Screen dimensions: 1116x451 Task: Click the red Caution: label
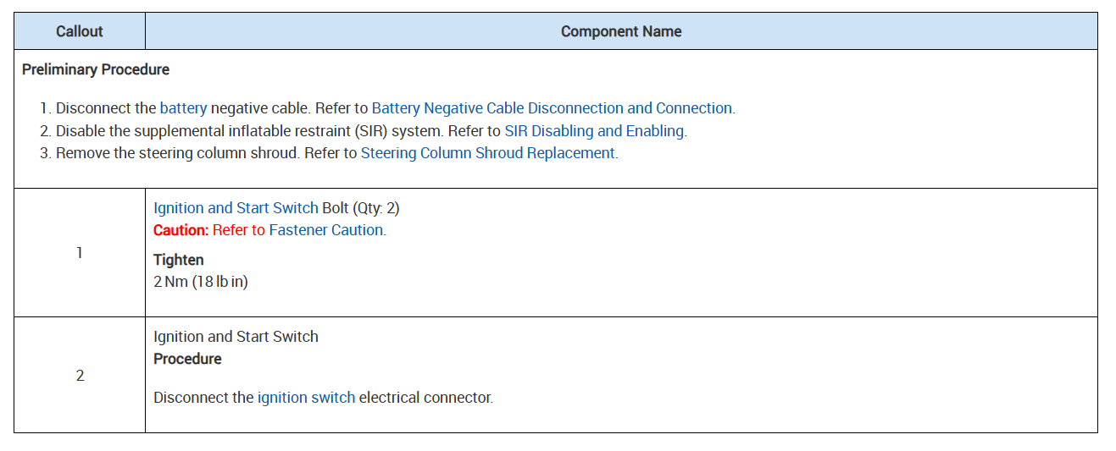[180, 230]
